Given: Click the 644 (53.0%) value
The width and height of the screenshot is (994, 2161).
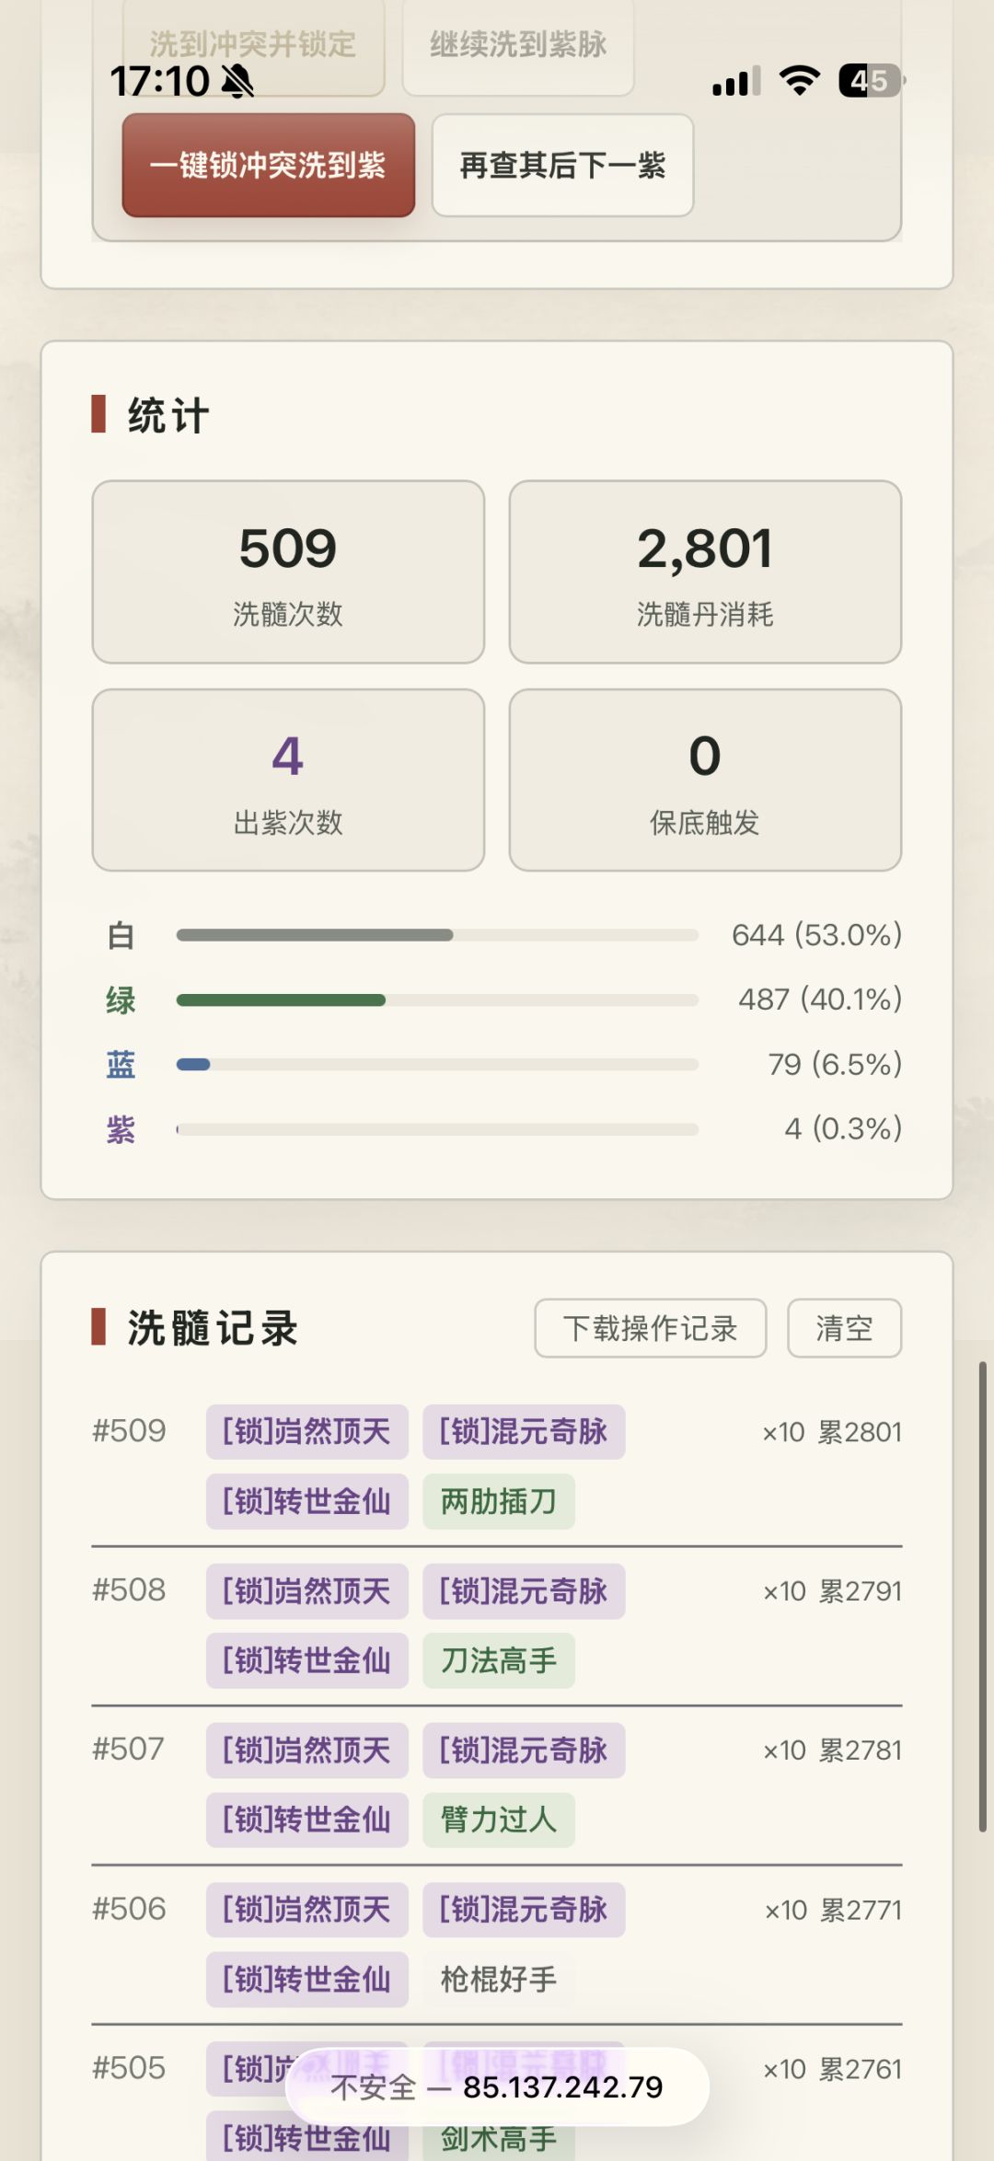Looking at the screenshot, I should (x=816, y=935).
